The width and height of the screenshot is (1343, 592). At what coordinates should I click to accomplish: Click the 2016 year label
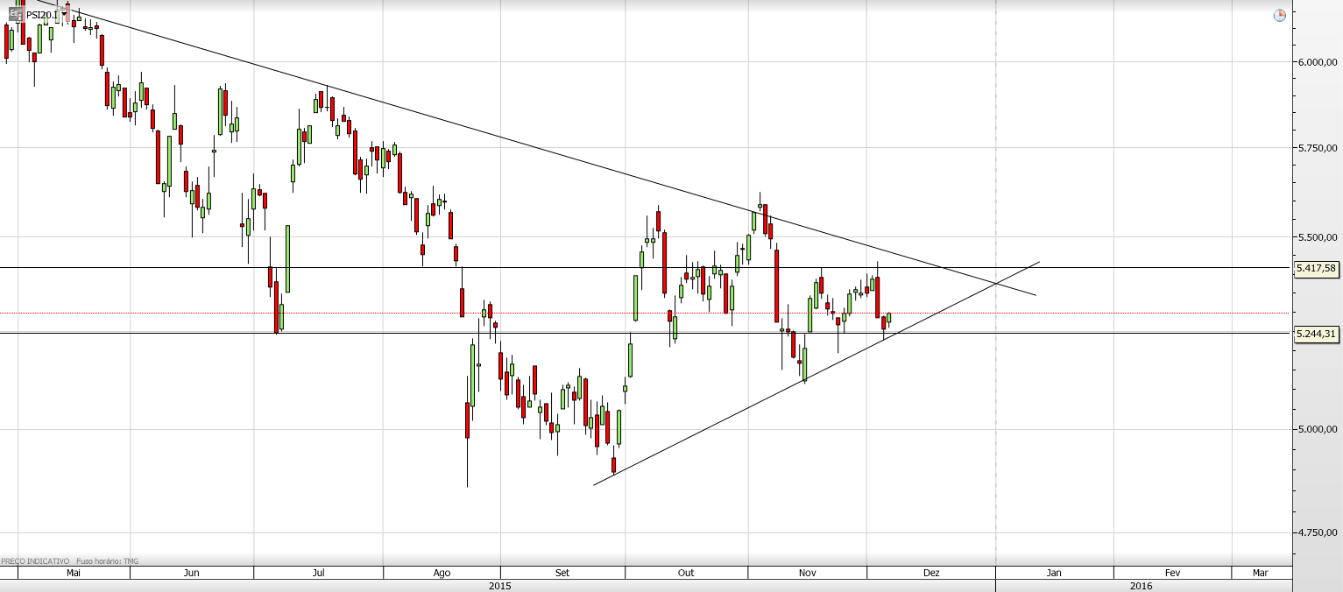click(x=1142, y=585)
